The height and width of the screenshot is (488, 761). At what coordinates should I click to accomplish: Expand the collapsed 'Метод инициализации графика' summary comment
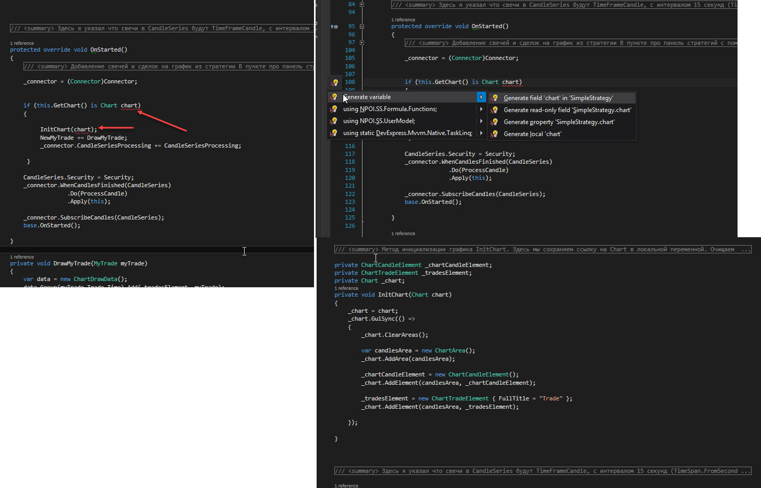point(542,250)
